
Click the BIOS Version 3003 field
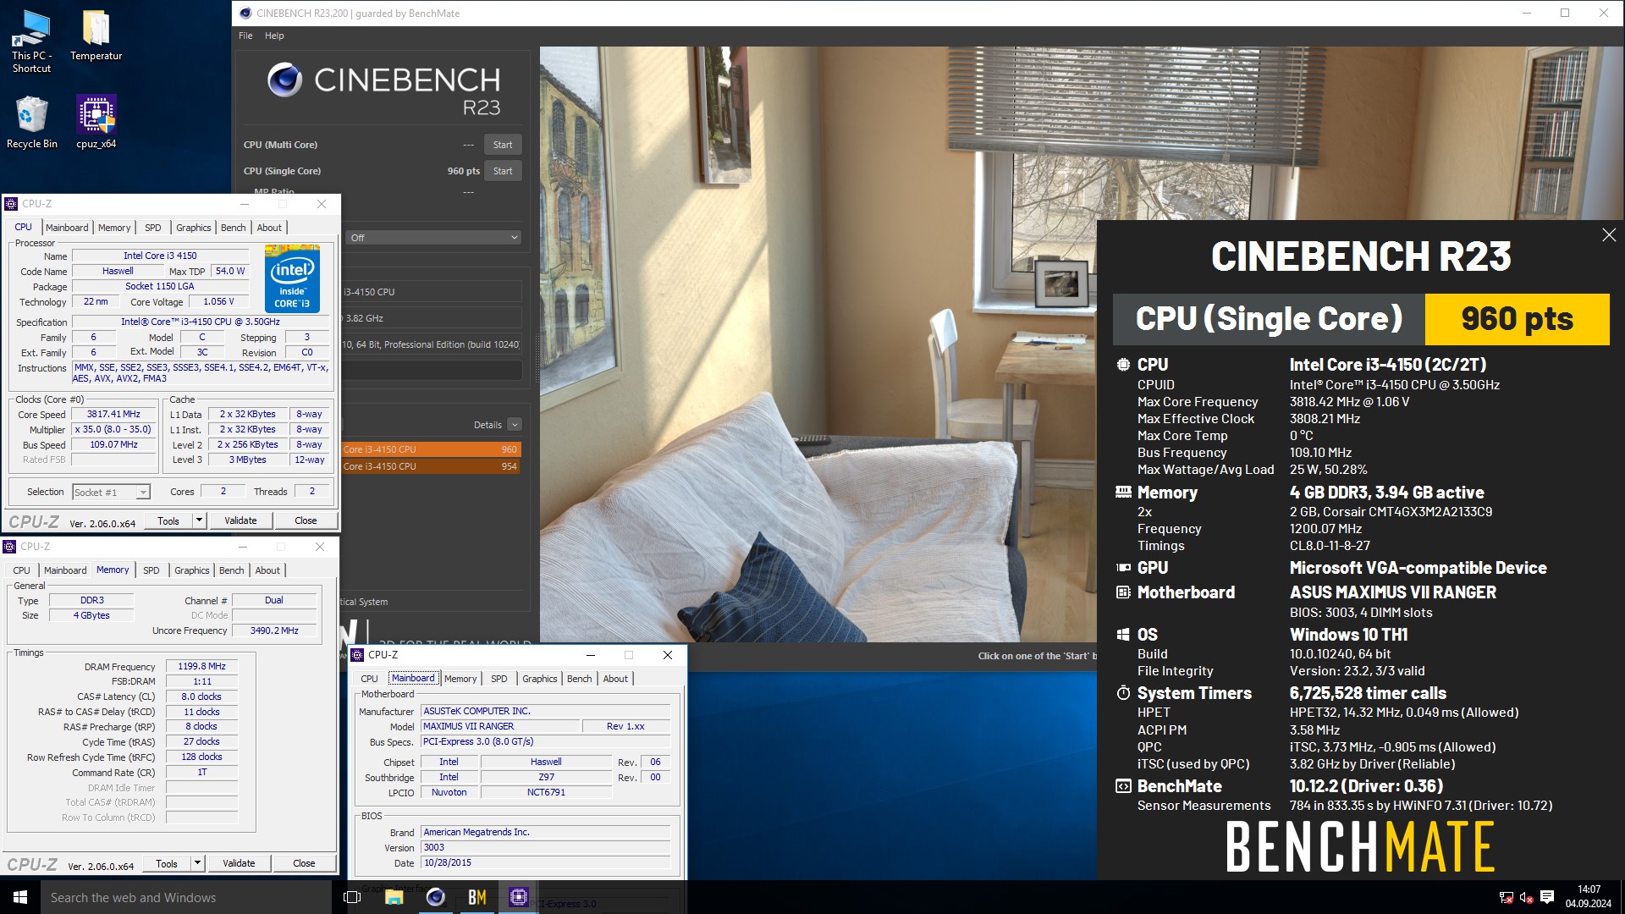pyautogui.click(x=546, y=847)
